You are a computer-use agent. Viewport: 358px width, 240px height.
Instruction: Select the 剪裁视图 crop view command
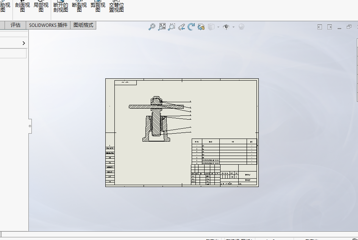coord(98,7)
